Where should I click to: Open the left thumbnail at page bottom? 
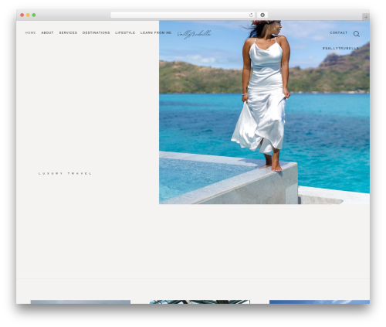coord(80,301)
